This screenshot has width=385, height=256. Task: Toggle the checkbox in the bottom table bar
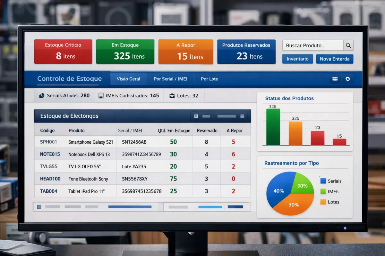[x=39, y=207]
